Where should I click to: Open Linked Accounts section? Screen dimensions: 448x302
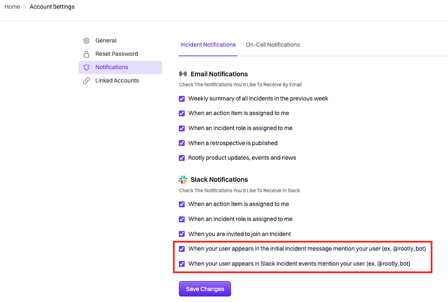(x=120, y=81)
